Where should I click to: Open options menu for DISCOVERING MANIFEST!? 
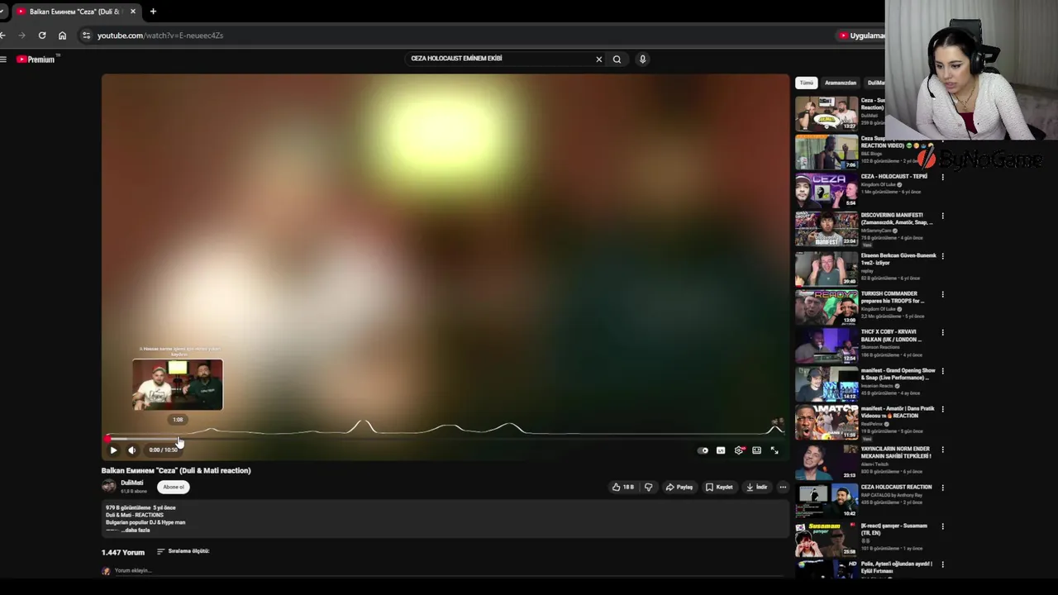coord(942,217)
